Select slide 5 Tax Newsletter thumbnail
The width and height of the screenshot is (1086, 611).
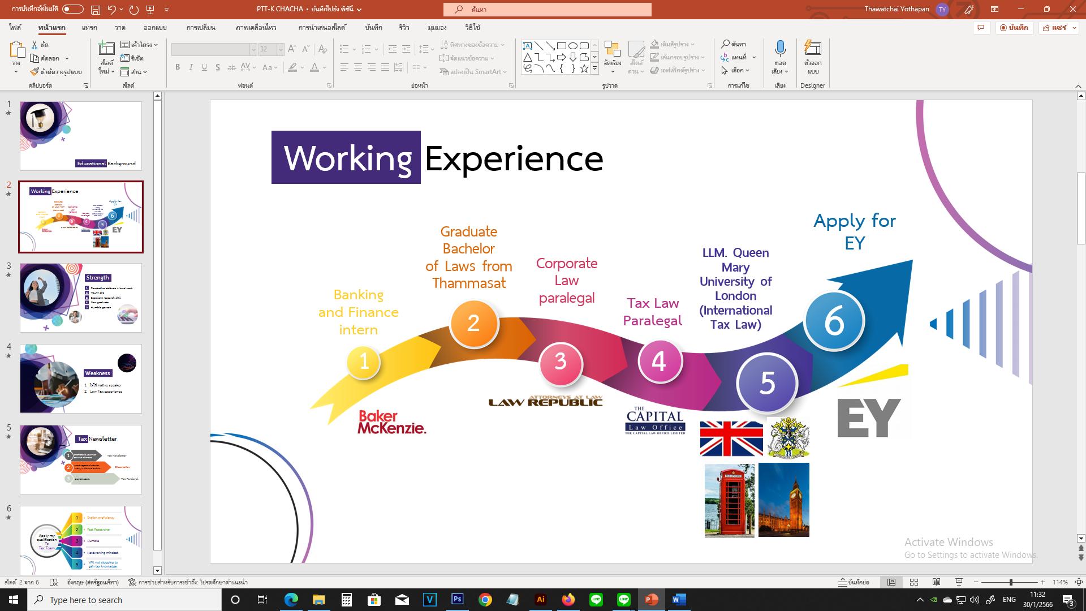[x=81, y=459]
